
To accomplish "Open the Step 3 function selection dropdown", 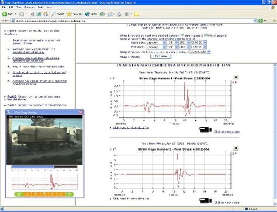I will click(200, 52).
